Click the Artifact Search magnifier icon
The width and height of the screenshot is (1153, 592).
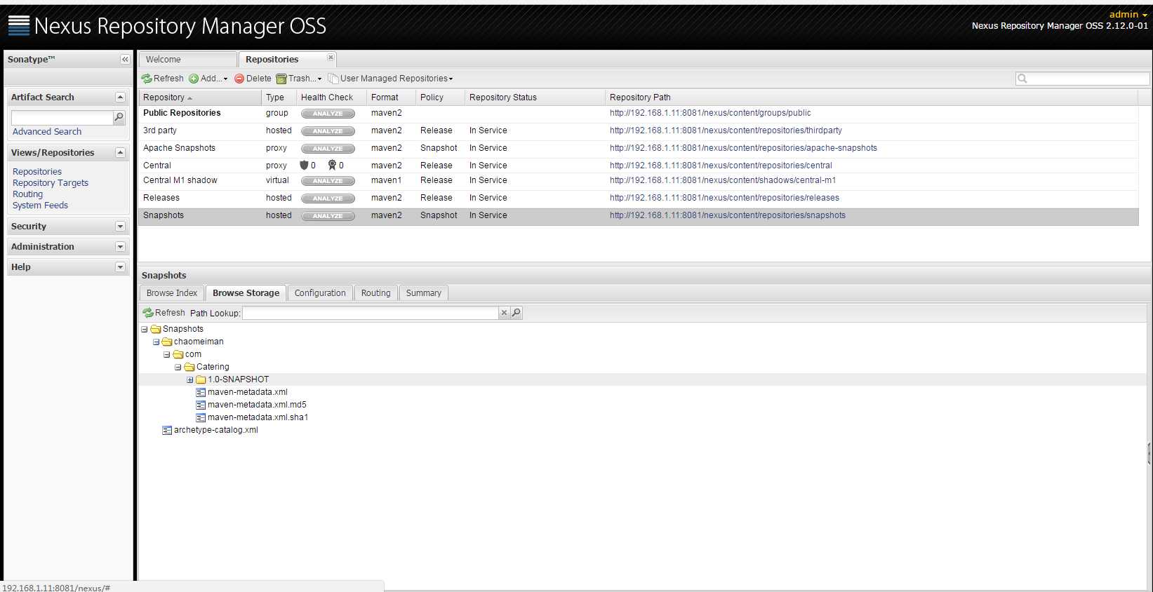click(119, 117)
